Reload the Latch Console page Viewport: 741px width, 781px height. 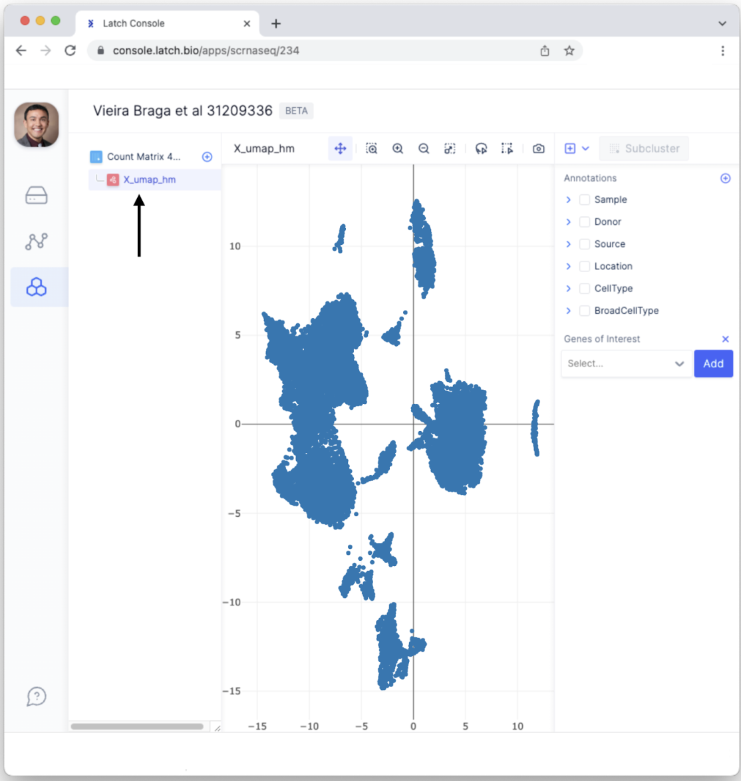[x=71, y=51]
